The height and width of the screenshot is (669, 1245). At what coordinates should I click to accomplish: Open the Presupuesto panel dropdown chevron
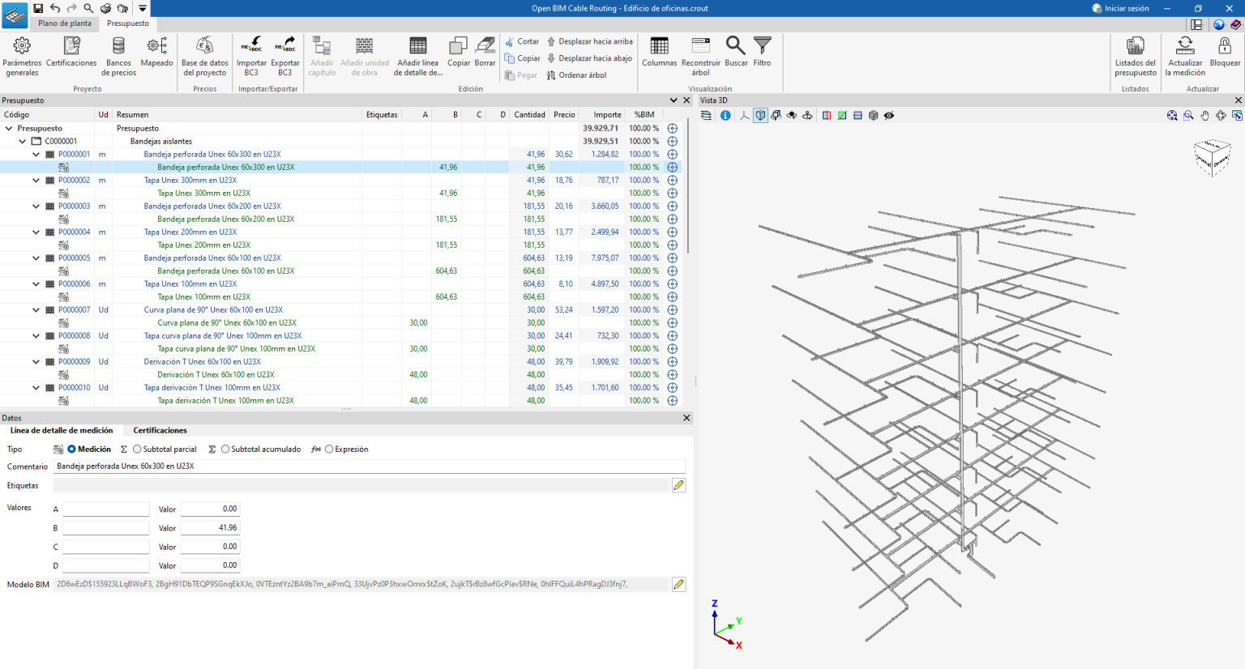point(673,100)
